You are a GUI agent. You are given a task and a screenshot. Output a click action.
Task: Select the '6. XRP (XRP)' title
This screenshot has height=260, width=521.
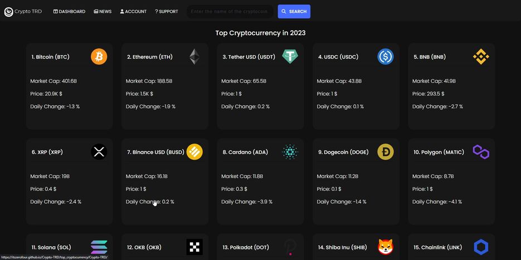[x=47, y=153]
